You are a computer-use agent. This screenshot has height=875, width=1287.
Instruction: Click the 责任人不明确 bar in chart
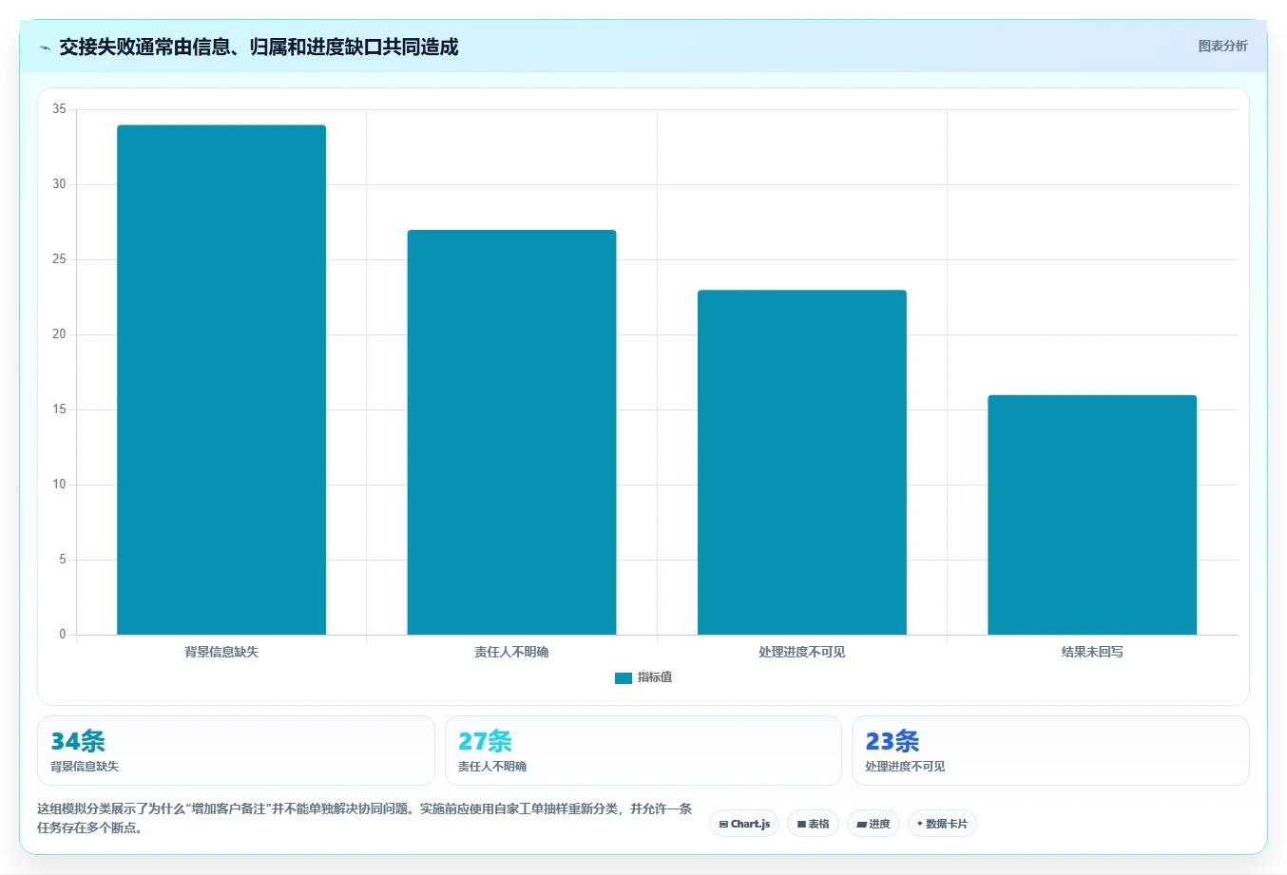(511, 432)
